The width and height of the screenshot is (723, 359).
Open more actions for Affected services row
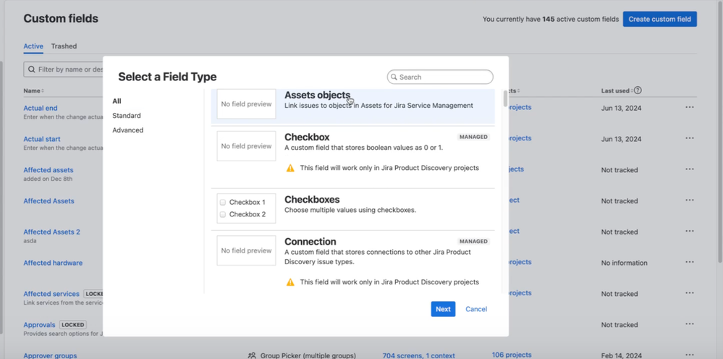click(689, 293)
